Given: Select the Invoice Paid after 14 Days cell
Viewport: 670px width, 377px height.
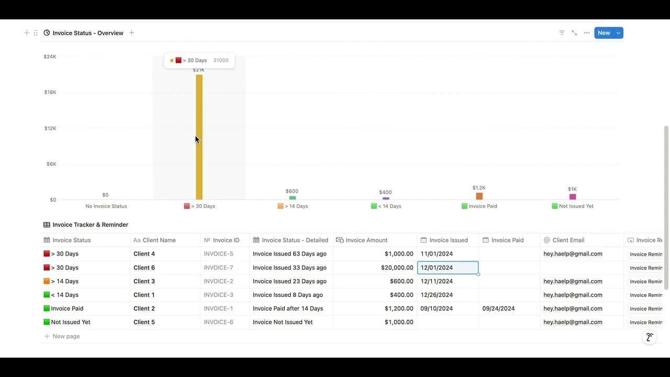Looking at the screenshot, I should coord(292,308).
